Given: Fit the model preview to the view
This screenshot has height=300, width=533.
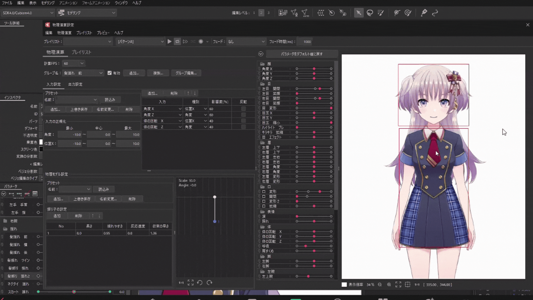Looking at the screenshot, I should coord(398,285).
